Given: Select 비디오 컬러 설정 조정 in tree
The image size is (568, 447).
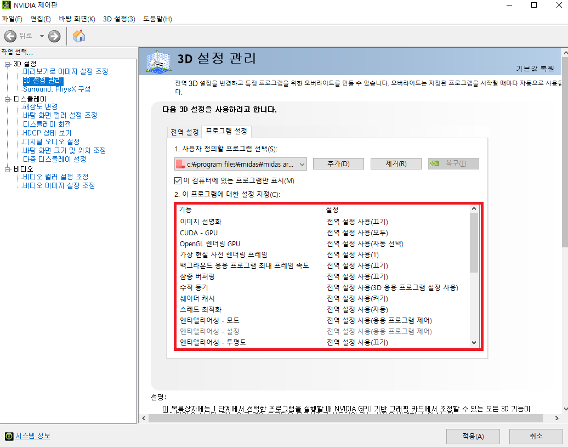Looking at the screenshot, I should tap(56, 177).
